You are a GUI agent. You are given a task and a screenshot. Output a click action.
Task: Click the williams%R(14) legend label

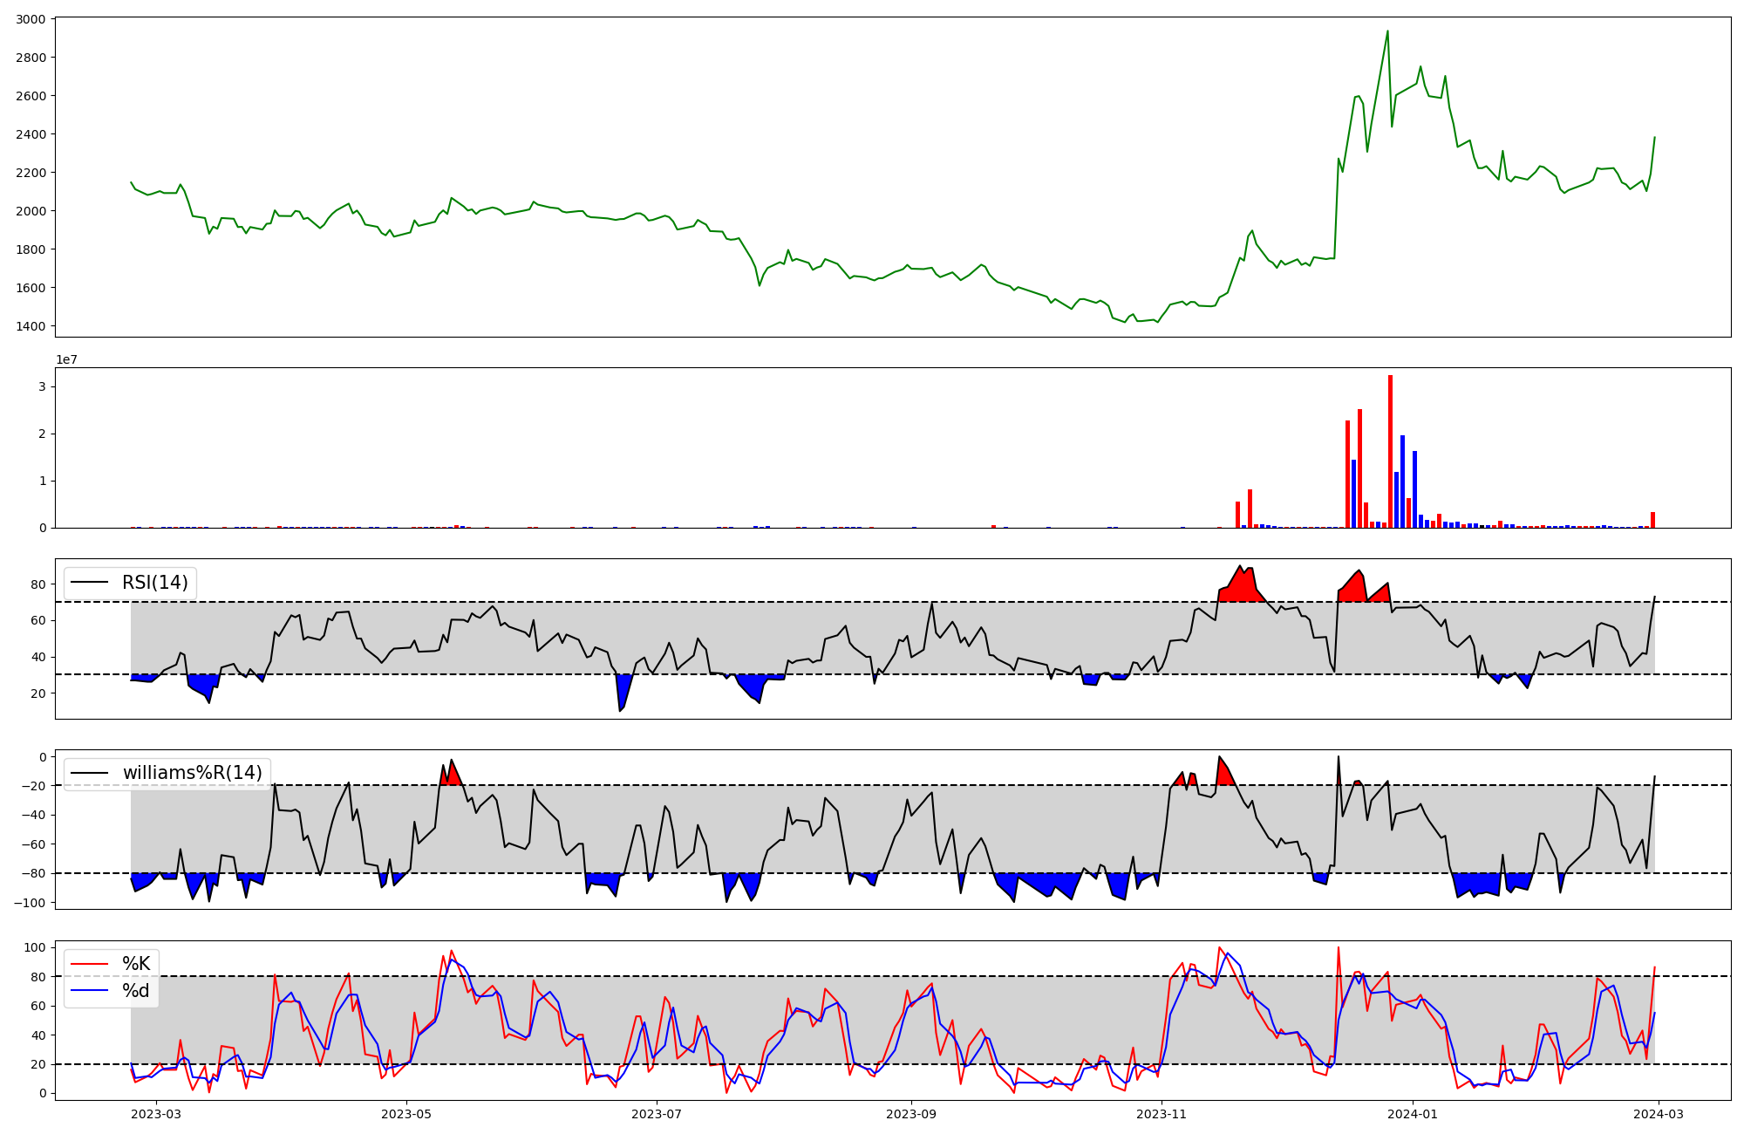192,773
